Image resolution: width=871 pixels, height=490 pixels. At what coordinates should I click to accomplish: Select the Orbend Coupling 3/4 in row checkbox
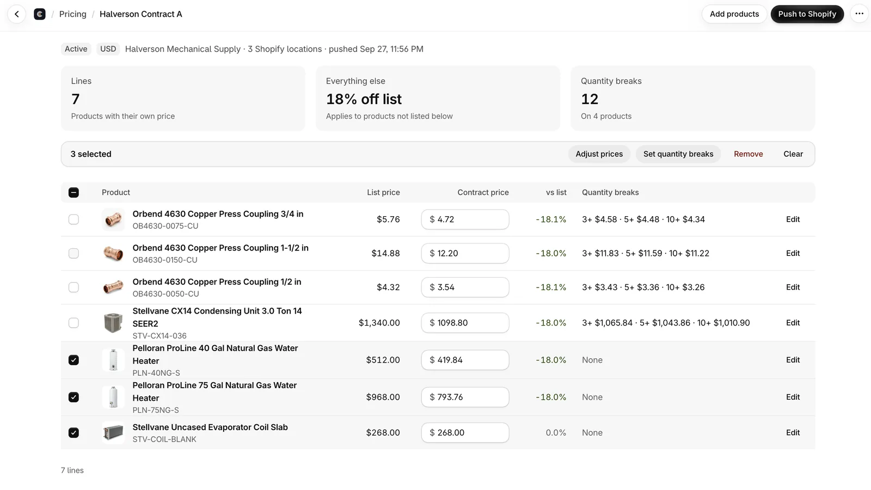pyautogui.click(x=73, y=219)
